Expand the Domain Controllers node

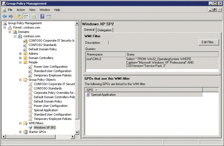coord(20,58)
